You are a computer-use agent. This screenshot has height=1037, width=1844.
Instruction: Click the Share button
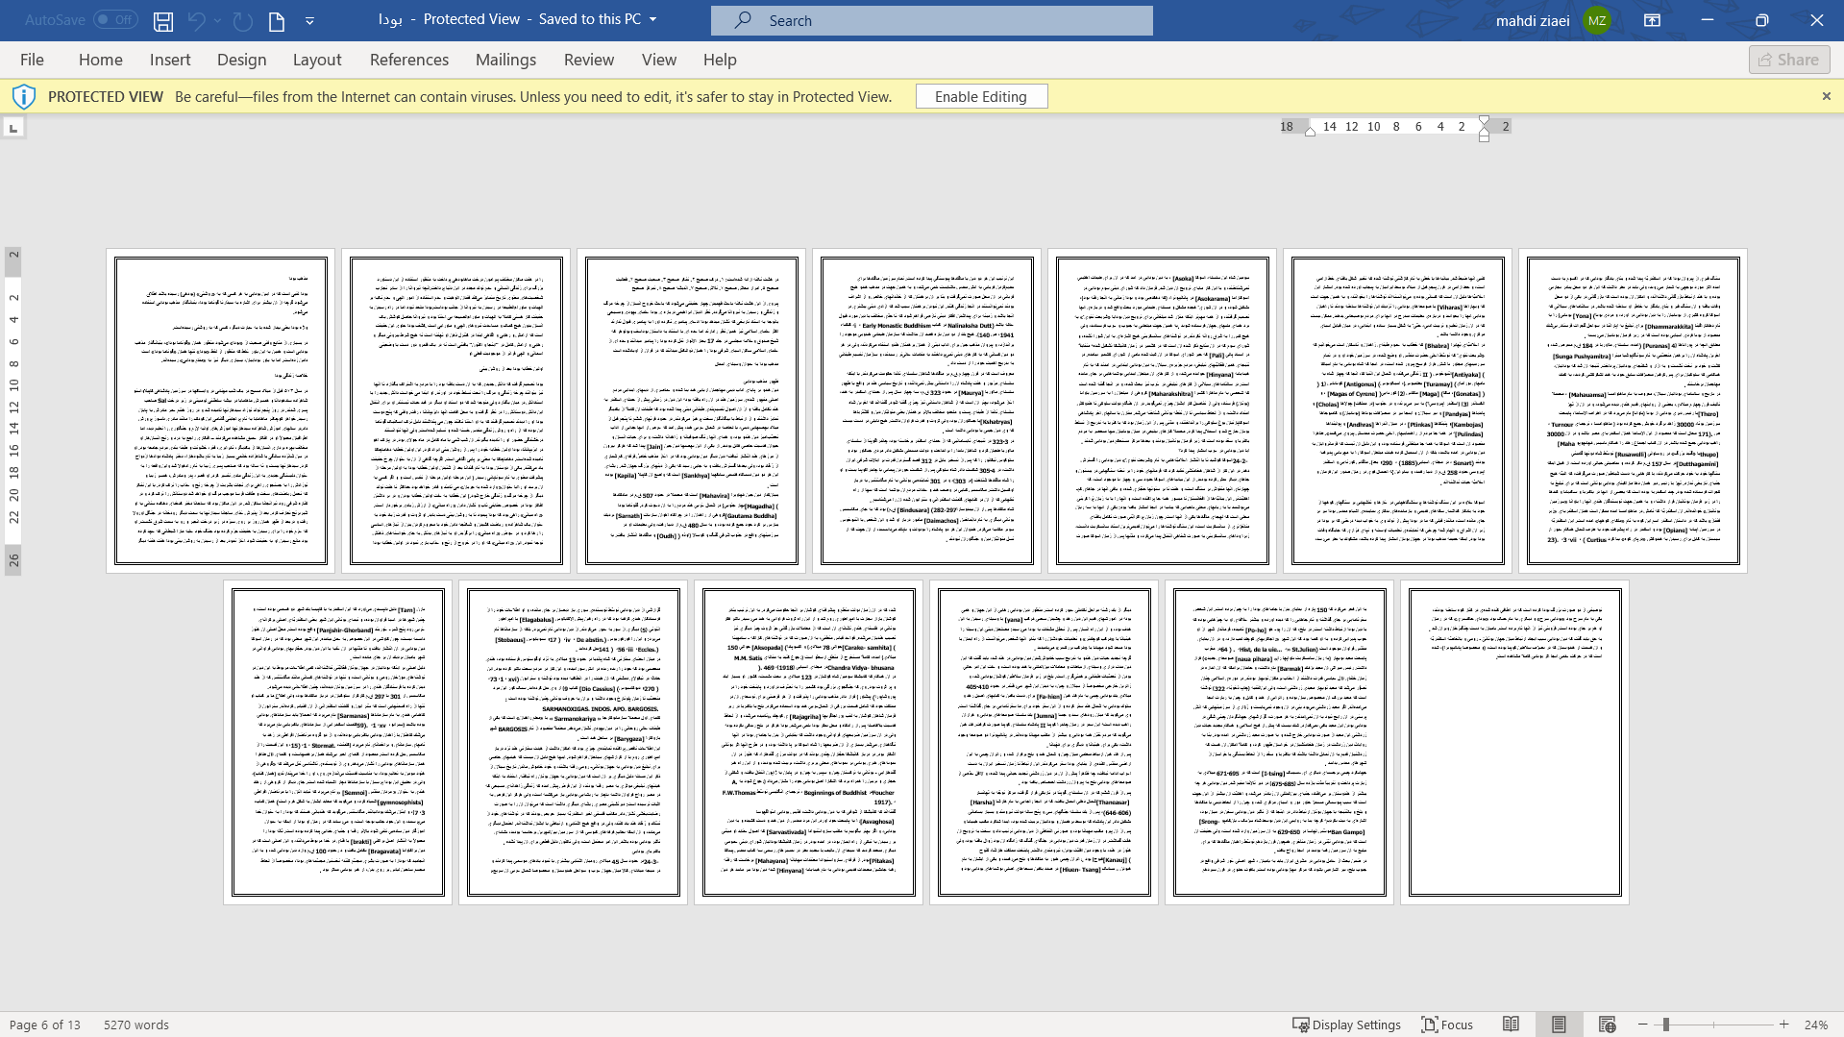pyautogui.click(x=1789, y=60)
